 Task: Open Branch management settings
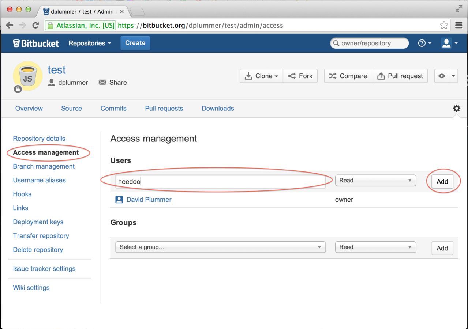pos(44,166)
